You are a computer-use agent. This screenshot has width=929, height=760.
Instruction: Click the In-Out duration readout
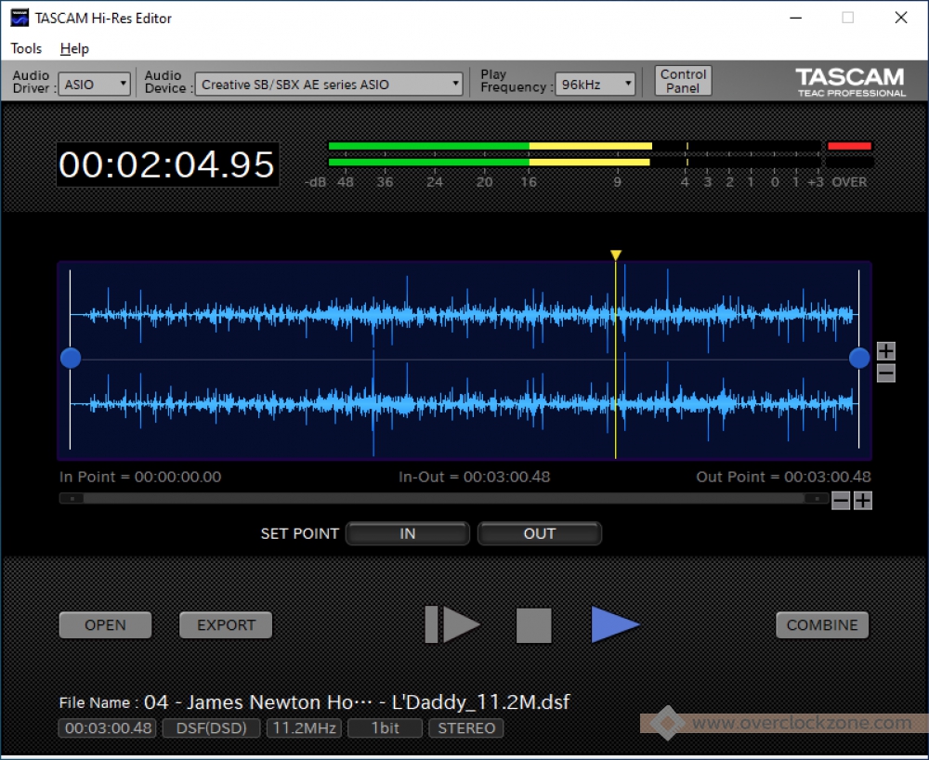[474, 477]
